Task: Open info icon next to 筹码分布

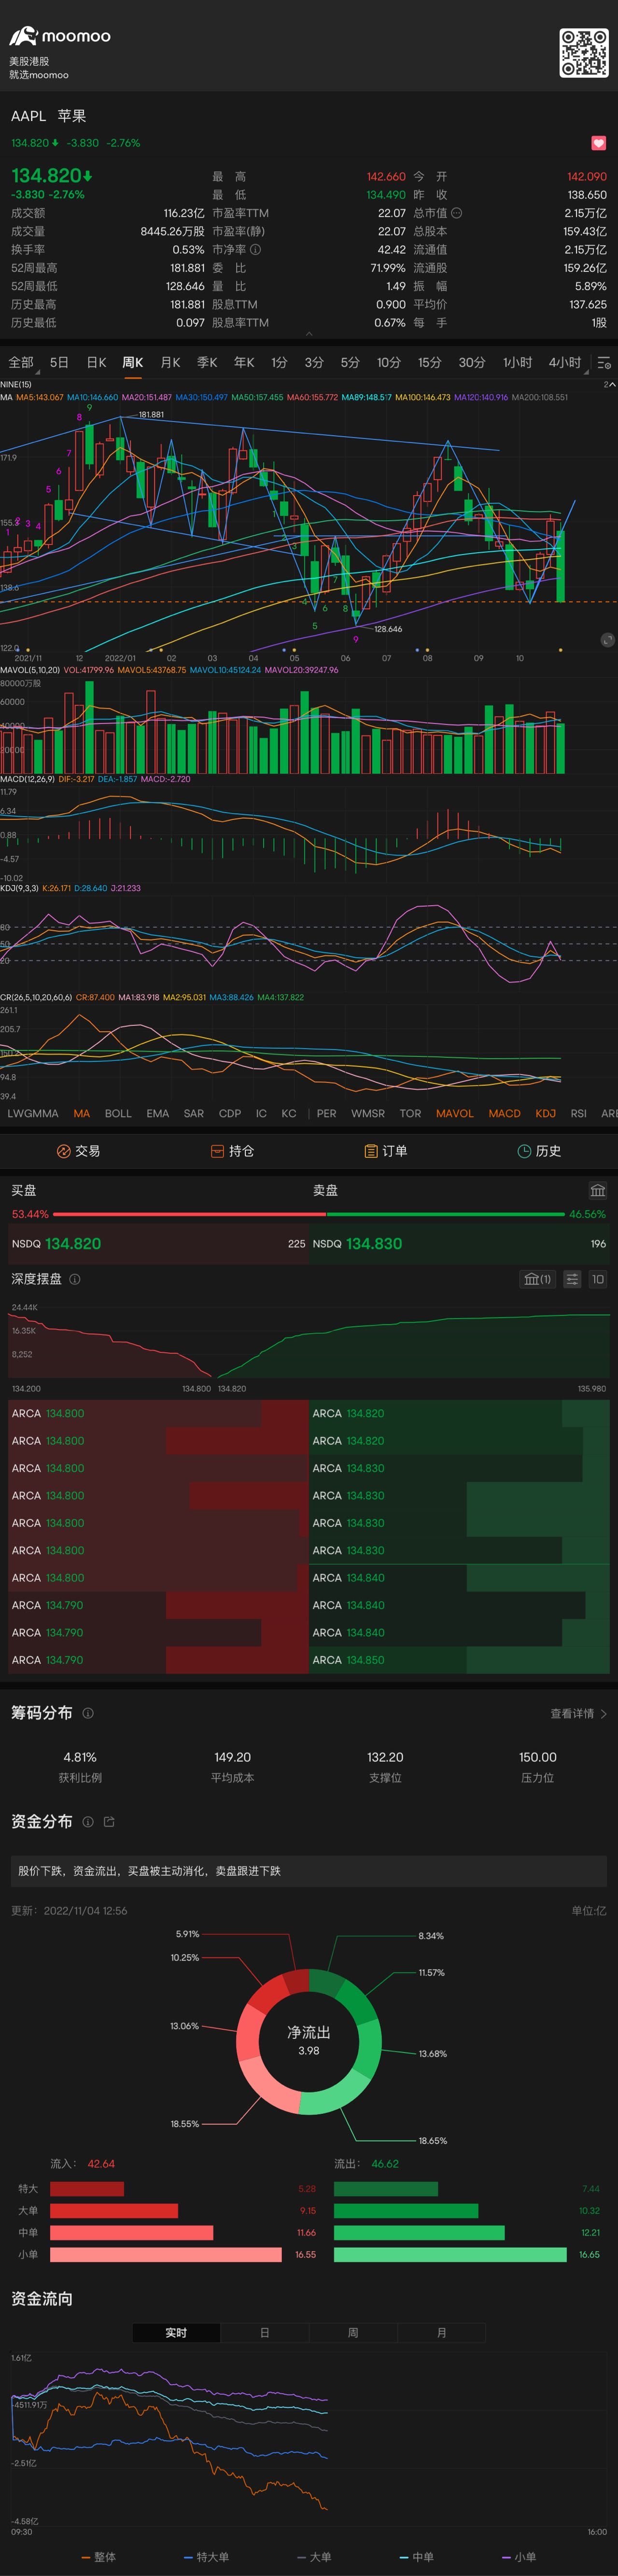Action: 88,1713
